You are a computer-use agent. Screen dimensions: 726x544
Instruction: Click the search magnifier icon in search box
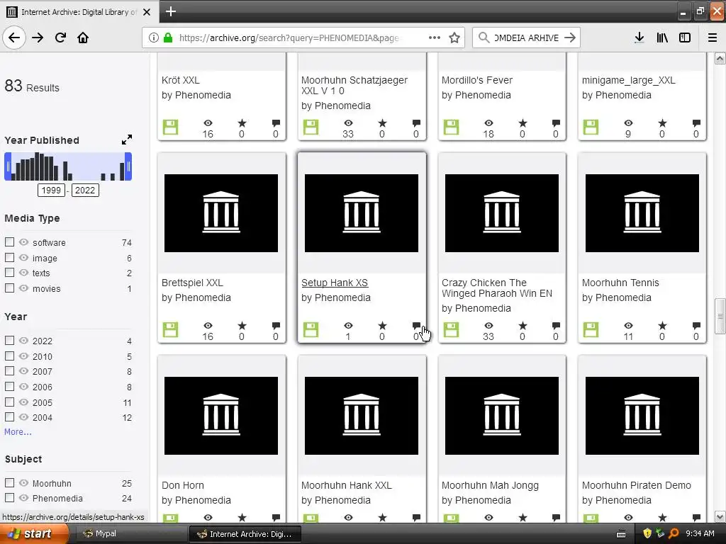tap(484, 38)
